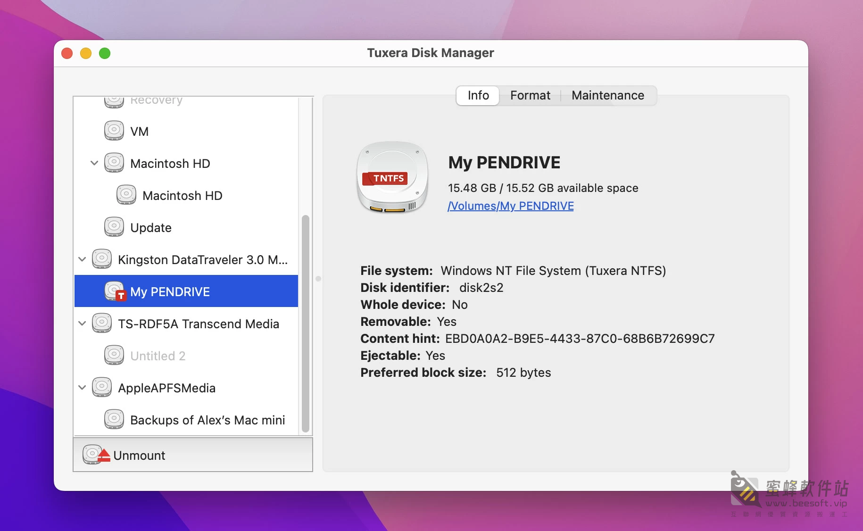Viewport: 863px width, 531px height.
Task: Select the parent Macintosh HD container row
Action: tap(186, 163)
